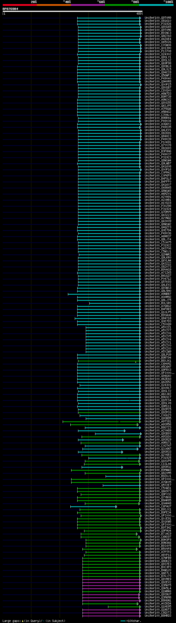Screen dimensions: 176x623
Task: Open hit UniRef100_P13708
Action: click(158, 51)
